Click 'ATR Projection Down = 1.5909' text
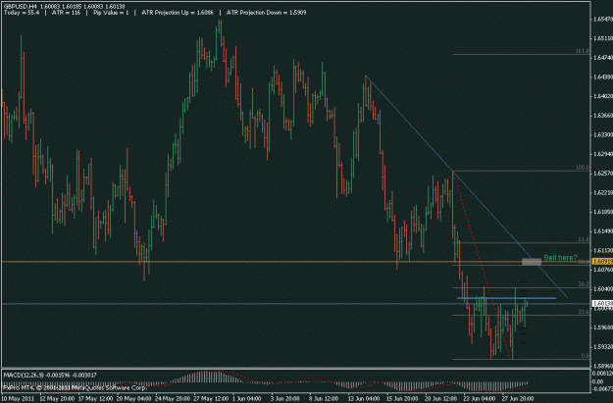Image resolution: width=613 pixels, height=403 pixels. coord(266,13)
